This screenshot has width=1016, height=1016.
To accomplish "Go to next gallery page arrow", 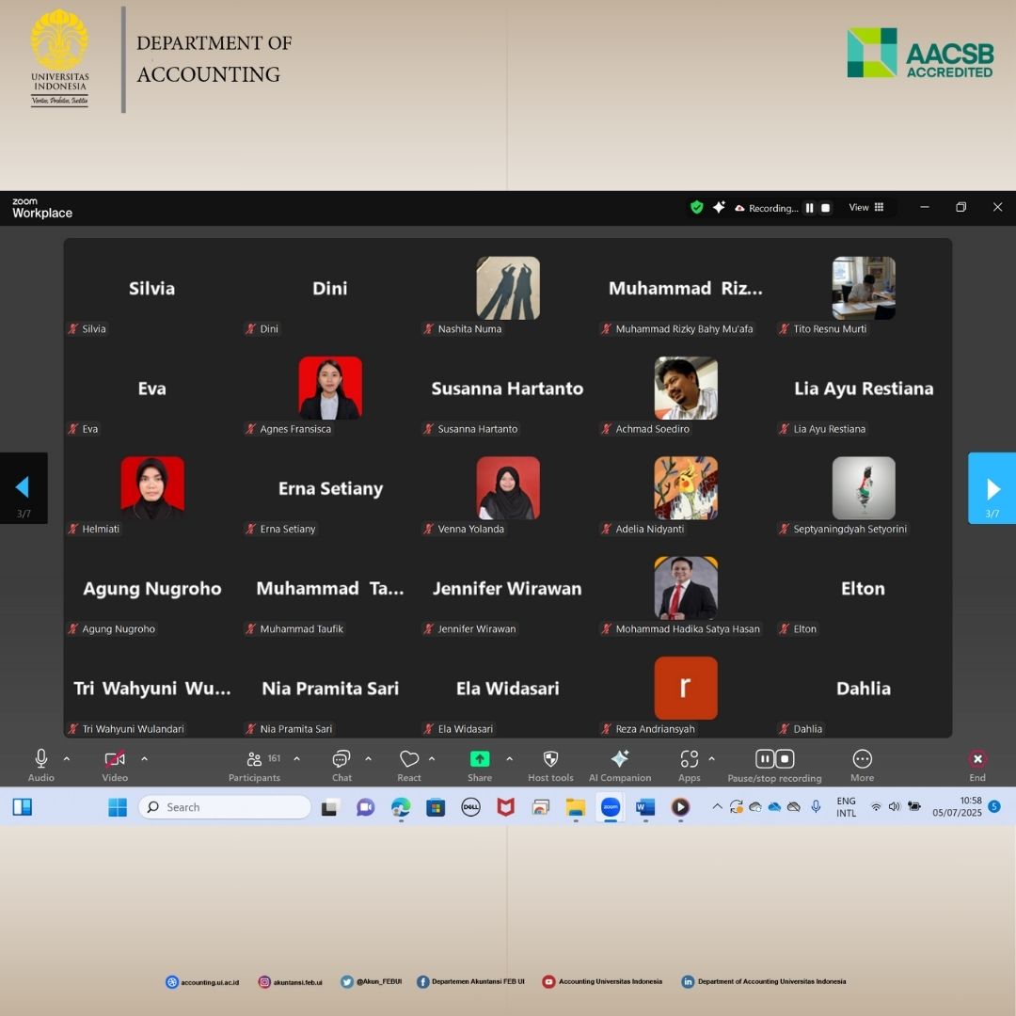I will [992, 488].
